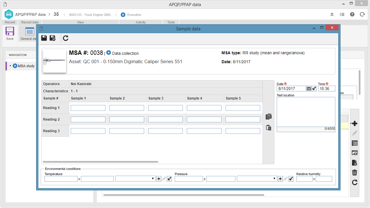370x208 pixels.
Task: Click the Save button in ribbon
Action: point(10,34)
